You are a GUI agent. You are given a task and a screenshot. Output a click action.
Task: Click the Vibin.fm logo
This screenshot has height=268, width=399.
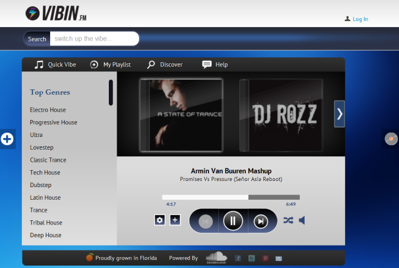(x=56, y=13)
